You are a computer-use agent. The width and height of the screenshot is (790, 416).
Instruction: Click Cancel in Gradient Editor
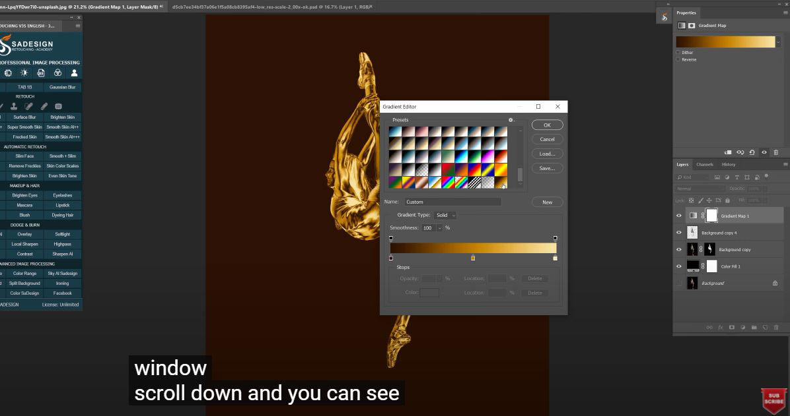547,139
